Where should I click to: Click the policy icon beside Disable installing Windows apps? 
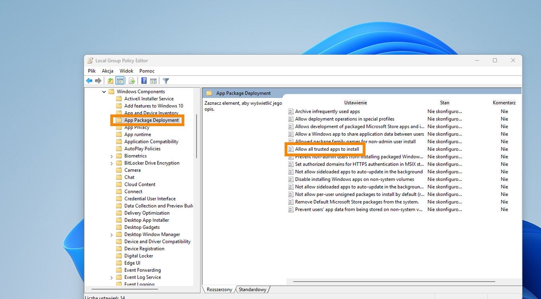291,179
